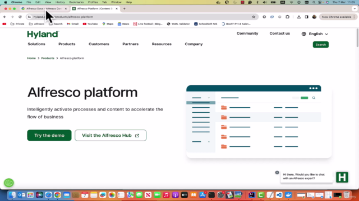Open Safari from the Dock

pyautogui.click(x=48, y=195)
